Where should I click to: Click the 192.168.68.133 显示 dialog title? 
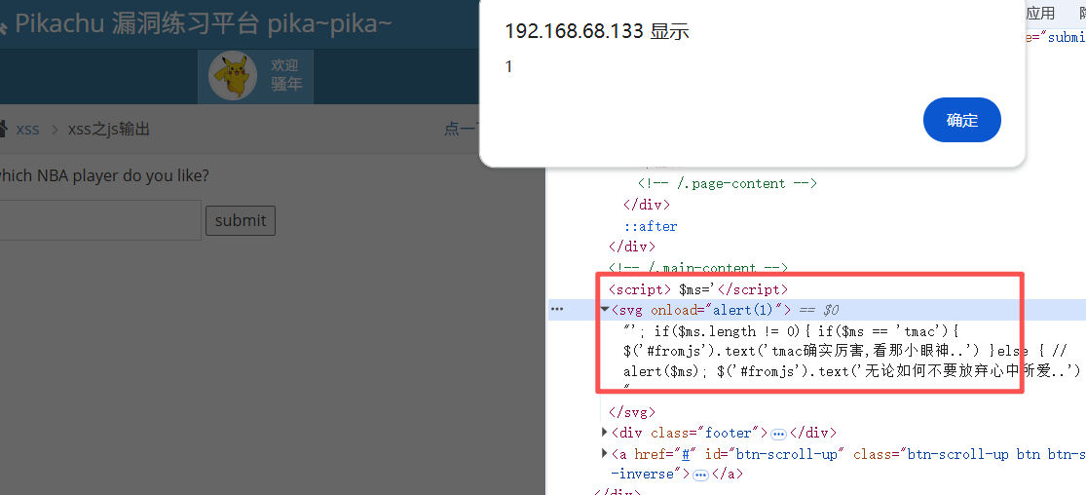coord(597,31)
